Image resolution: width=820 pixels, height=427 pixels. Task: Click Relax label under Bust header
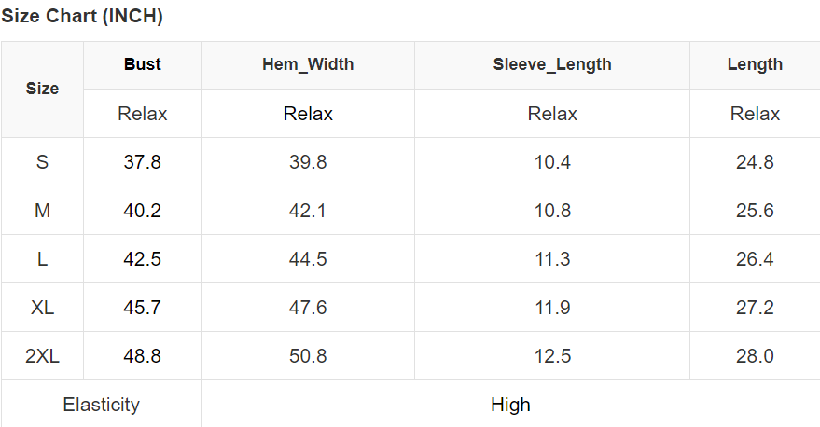(142, 114)
